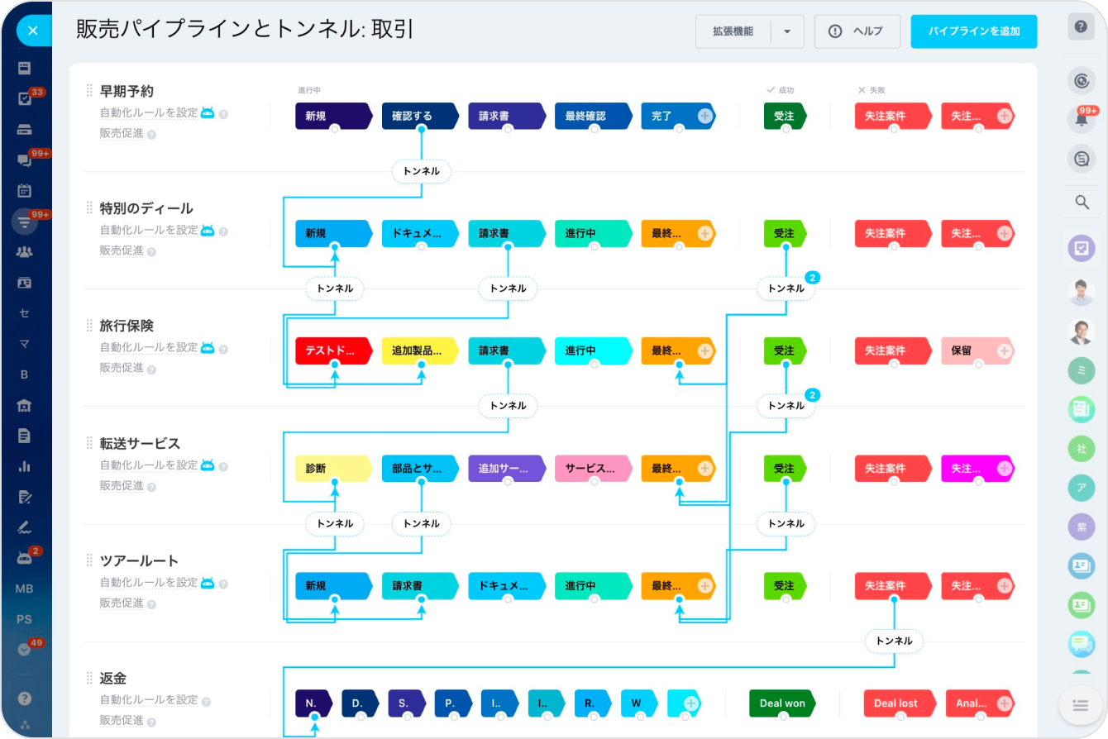Click トンネル label below ツアールート 失注案件 stage
The image size is (1108, 739).
pos(894,641)
